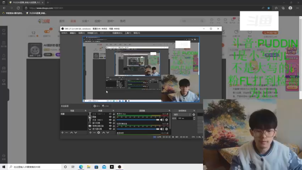This screenshot has height=170, width=302.
Task: Open 场景集合(S) menu in OBS
Action: [x=117, y=33]
